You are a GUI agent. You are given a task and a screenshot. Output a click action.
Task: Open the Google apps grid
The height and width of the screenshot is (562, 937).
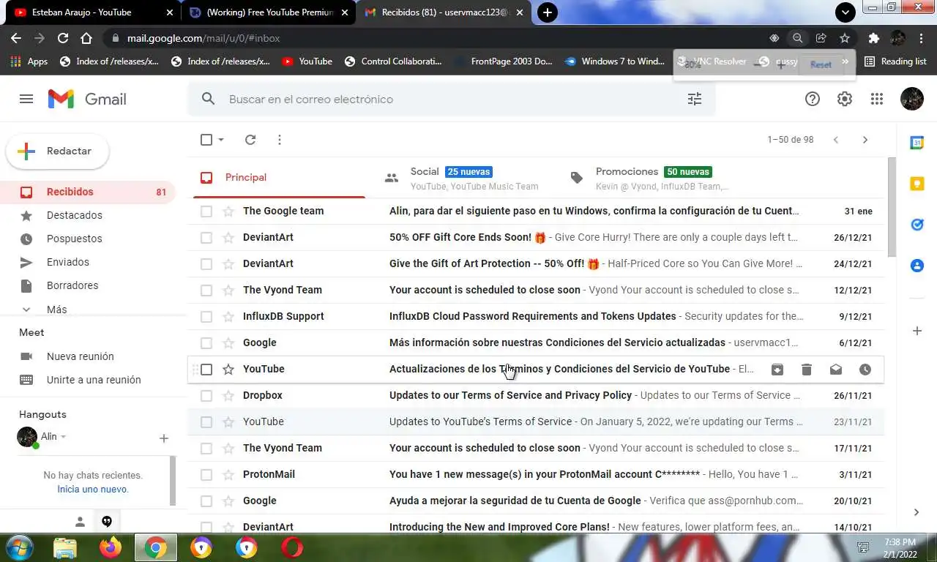coord(877,99)
